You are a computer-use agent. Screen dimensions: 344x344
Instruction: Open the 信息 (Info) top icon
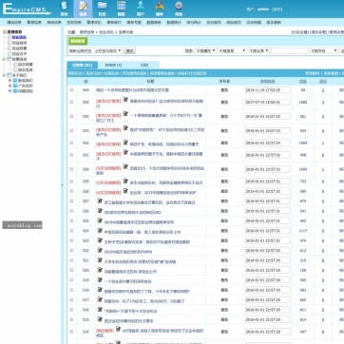point(83,9)
